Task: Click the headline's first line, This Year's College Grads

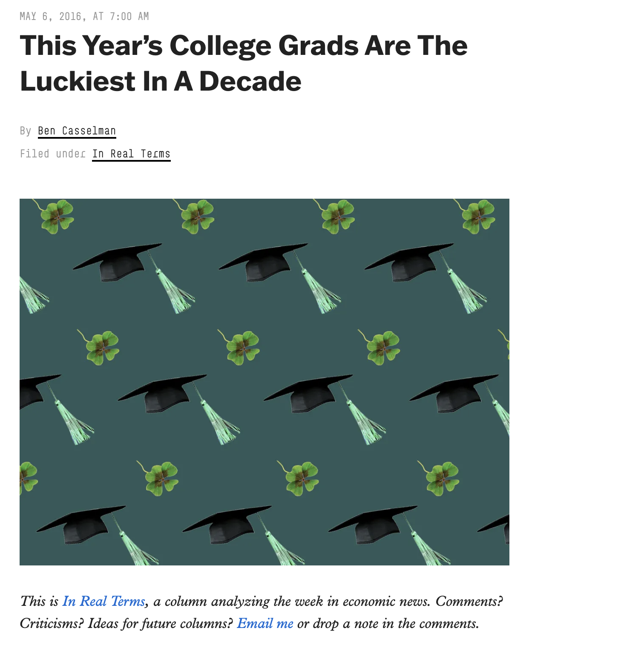Action: click(x=244, y=46)
